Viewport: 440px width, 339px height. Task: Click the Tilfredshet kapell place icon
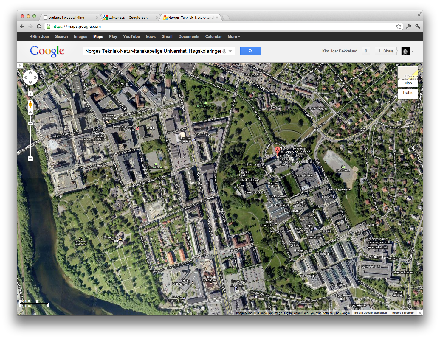click(x=120, y=239)
